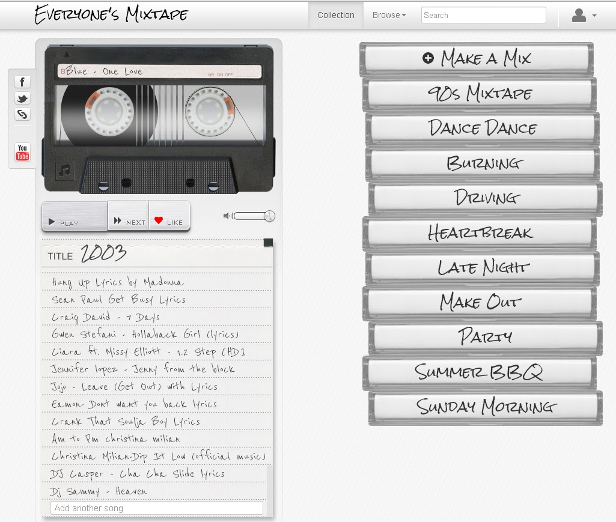
Task: Switch to the Collection tab
Action: (335, 15)
